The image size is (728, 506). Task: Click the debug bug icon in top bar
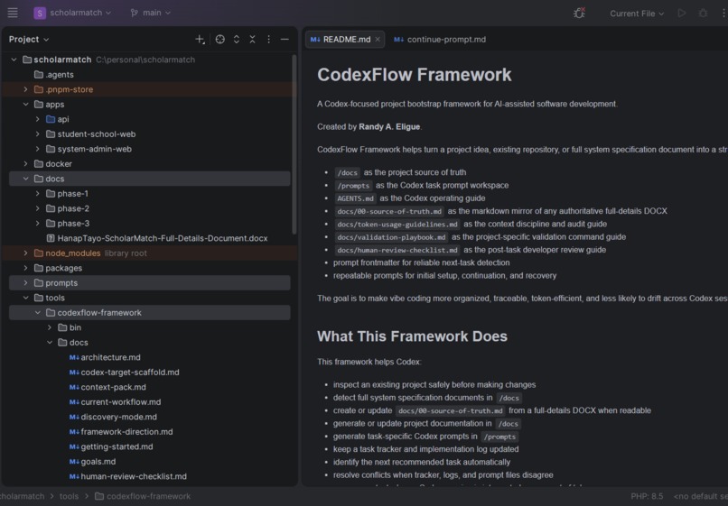tap(579, 13)
